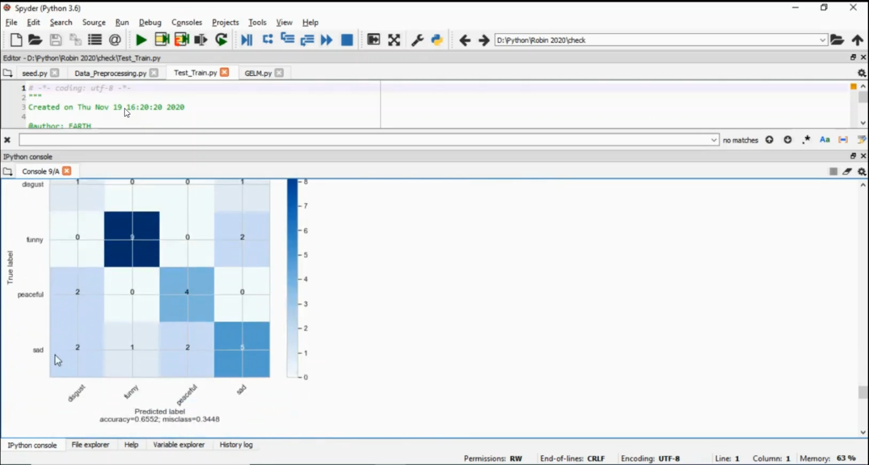Click the Run current cell icon
Viewport: 869px width, 465px height.
(x=162, y=40)
